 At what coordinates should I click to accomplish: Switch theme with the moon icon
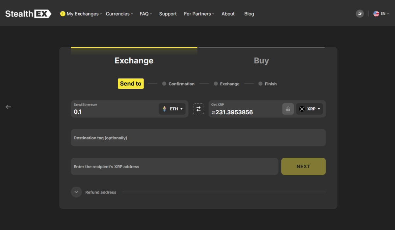tap(360, 14)
